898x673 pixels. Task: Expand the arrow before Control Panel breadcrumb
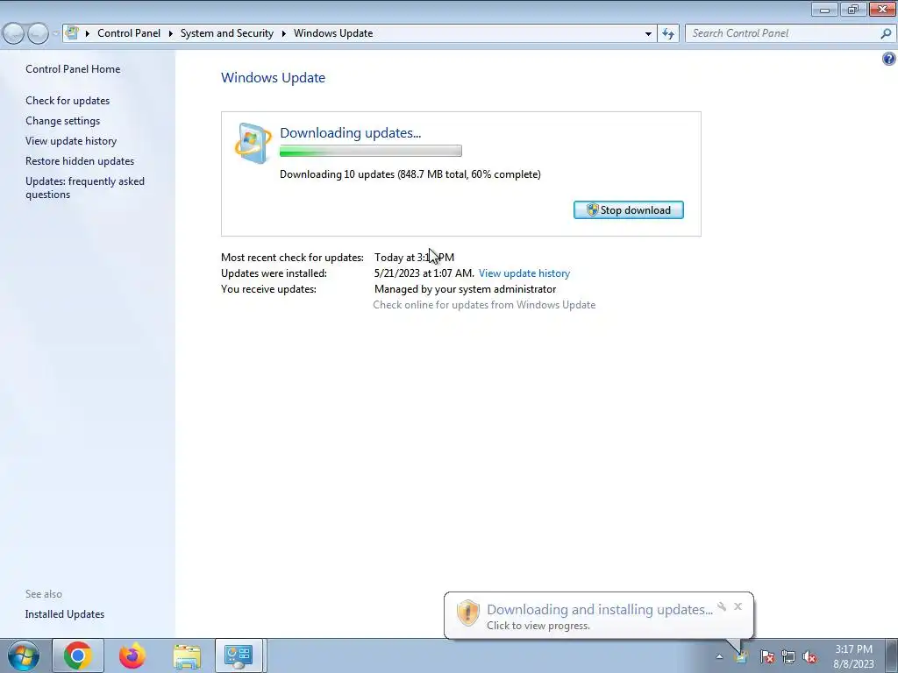[88, 33]
